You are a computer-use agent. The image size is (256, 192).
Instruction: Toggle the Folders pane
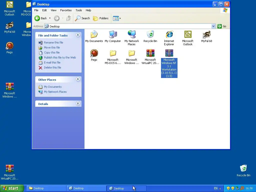100,18
